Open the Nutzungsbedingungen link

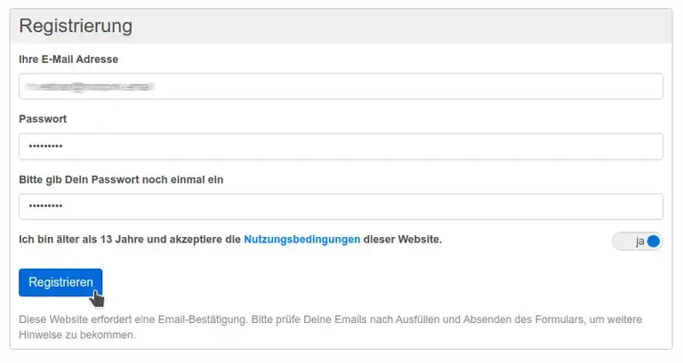click(x=301, y=240)
